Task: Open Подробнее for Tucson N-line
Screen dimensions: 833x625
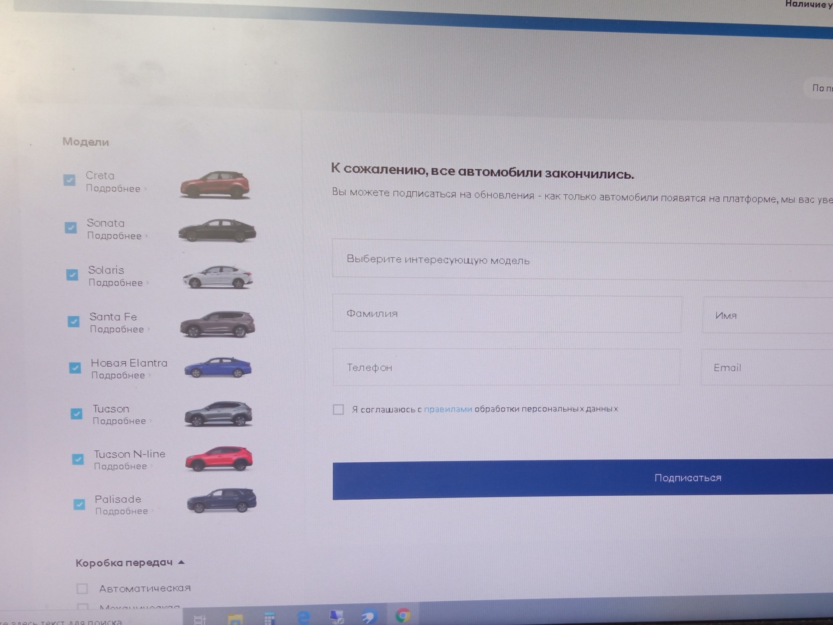Action: [x=121, y=466]
